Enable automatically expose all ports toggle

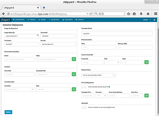(x=84, y=87)
